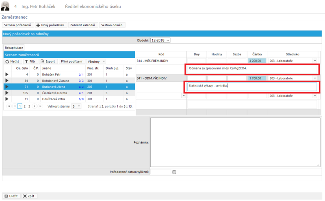Expand row of Houštecká Petra
The image size is (325, 201).
point(7,99)
